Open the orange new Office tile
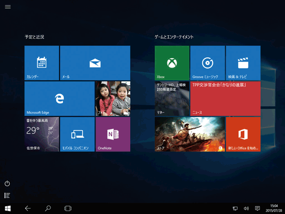This screenshot has width=285, height=214. pyautogui.click(x=243, y=134)
